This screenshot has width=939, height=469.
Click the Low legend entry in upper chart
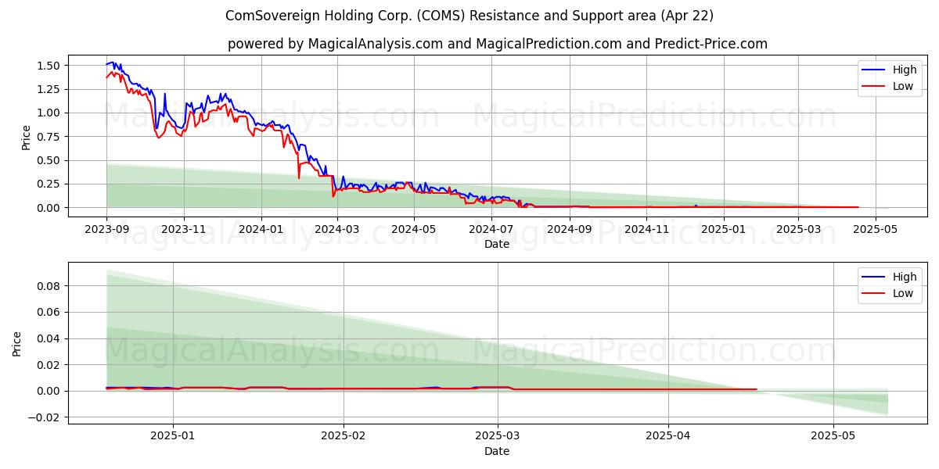click(x=888, y=86)
